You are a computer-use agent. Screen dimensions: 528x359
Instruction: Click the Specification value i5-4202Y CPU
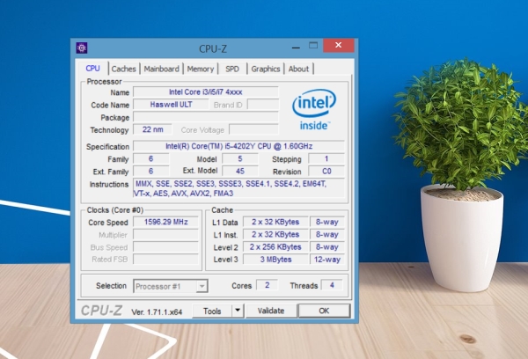(238, 146)
